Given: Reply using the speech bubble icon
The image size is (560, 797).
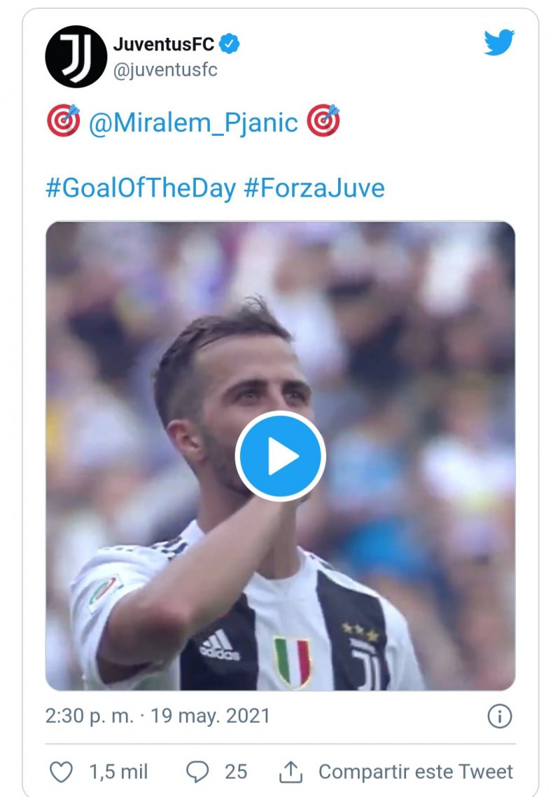Looking at the screenshot, I should coord(197,772).
